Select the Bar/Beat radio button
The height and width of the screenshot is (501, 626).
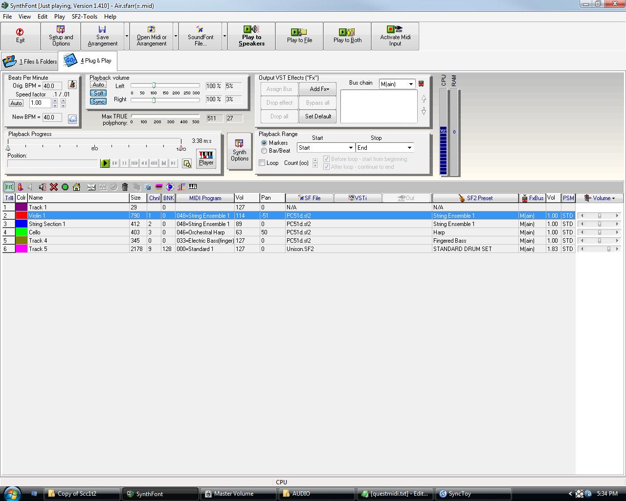click(264, 151)
